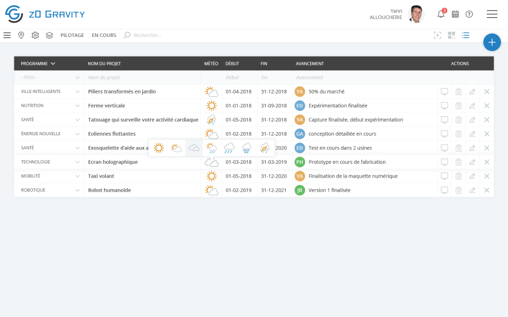Viewport: 508px width, 317px height.
Task: Click end date 31-03-2019
Action: pos(274,162)
